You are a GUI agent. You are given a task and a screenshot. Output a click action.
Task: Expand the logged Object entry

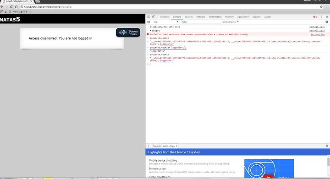[151, 31]
